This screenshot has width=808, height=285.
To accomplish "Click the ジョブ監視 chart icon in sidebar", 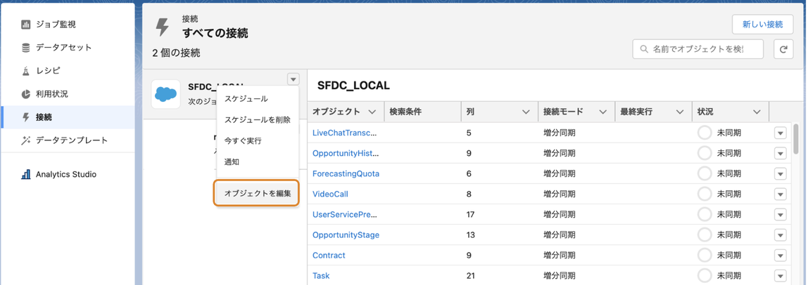I will point(26,25).
